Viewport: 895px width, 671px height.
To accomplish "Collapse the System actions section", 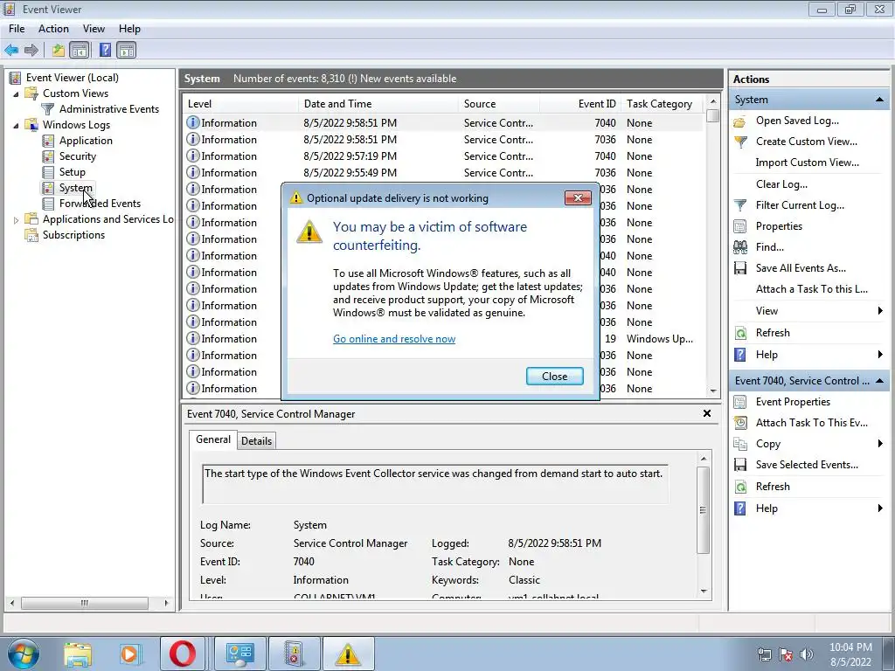I will coord(879,100).
